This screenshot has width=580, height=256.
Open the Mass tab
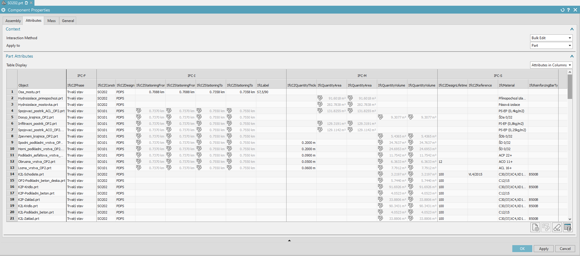pyautogui.click(x=51, y=21)
